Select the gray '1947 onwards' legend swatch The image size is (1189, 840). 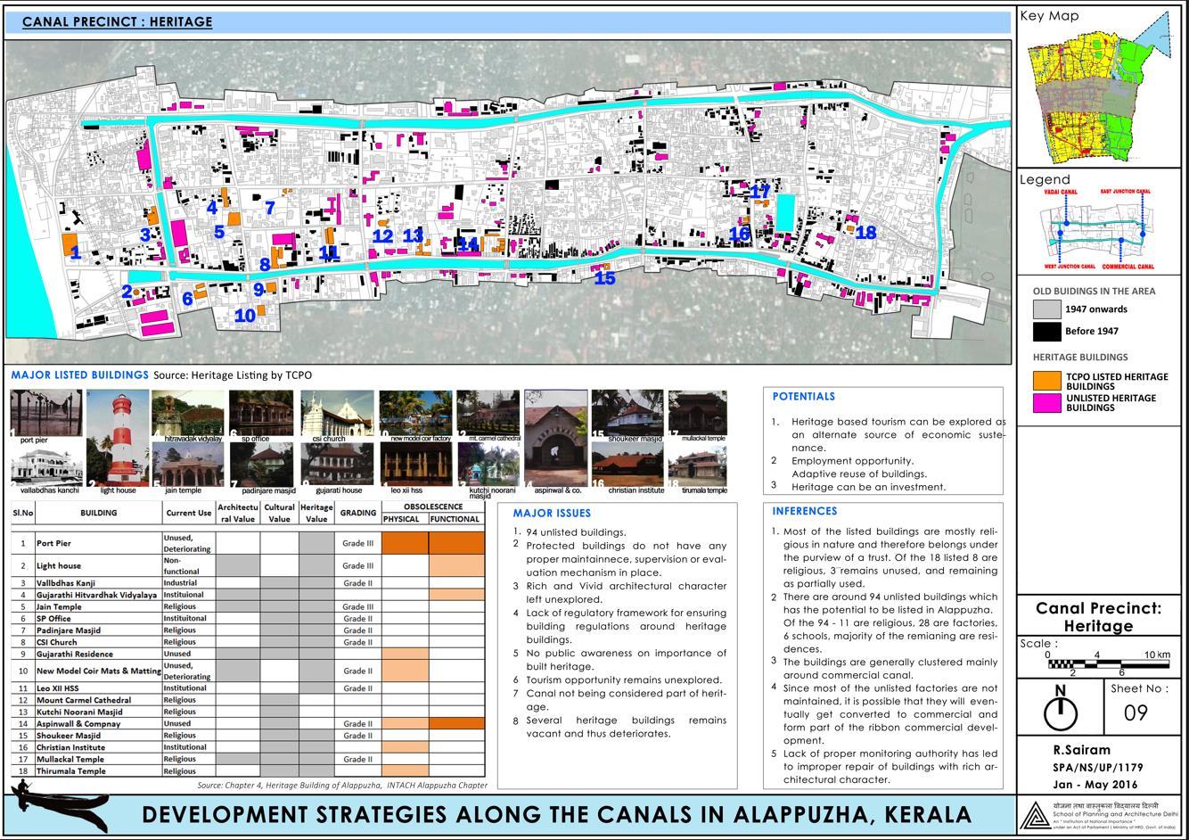(1046, 309)
